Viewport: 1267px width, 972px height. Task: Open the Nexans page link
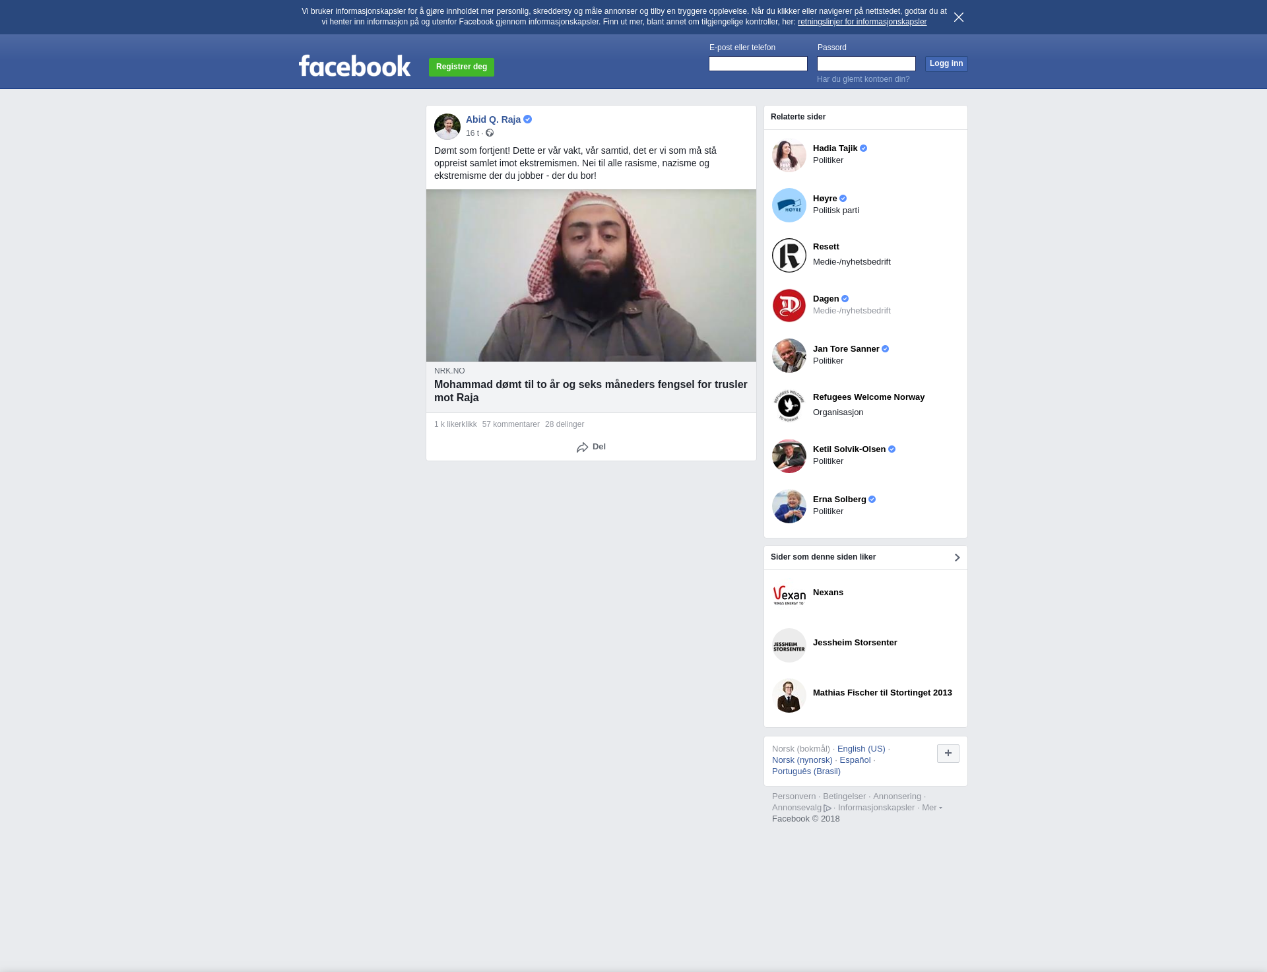click(x=828, y=593)
